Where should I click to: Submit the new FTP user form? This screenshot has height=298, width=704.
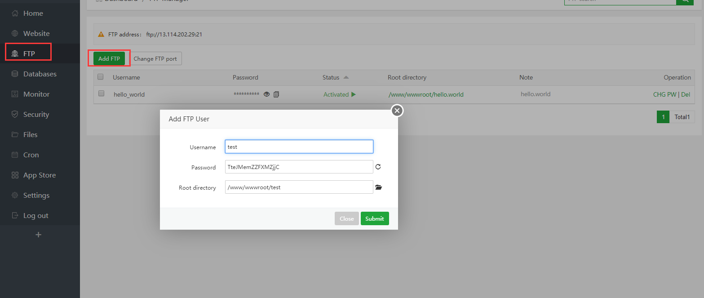[374, 218]
